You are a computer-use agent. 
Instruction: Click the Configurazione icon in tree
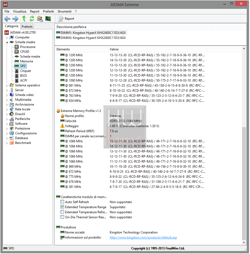12,133
